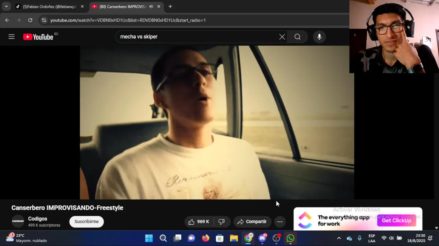Screen dimensions: 439x246
Task: Click the Compartir share button
Action: pos(252,222)
